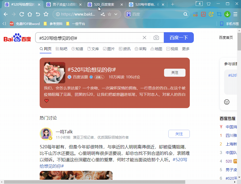
Task: Open hot search item ranked 2 上海新
Action: coord(231,144)
